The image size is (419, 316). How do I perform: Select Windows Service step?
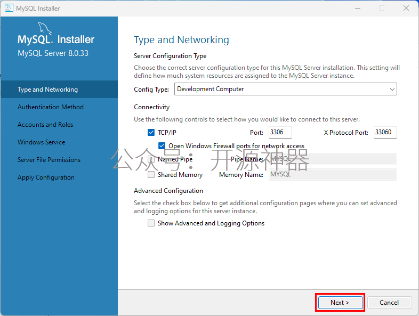point(41,142)
